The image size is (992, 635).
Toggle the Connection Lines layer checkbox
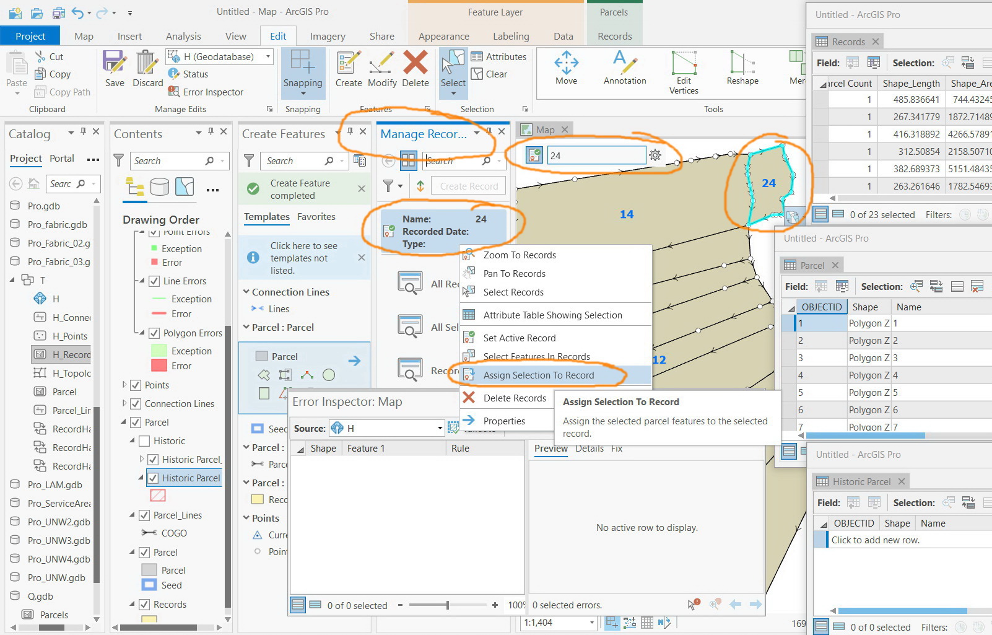136,404
